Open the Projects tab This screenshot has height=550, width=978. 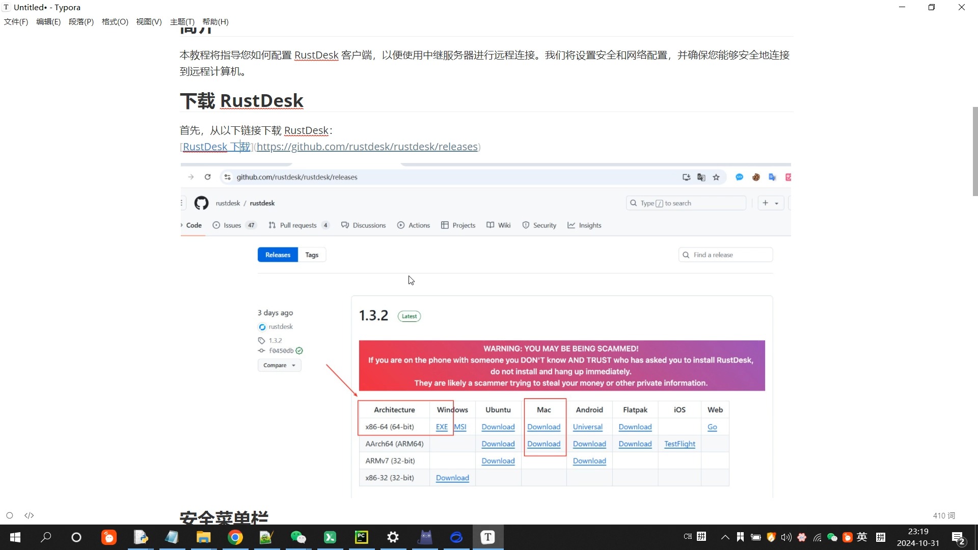pos(458,225)
